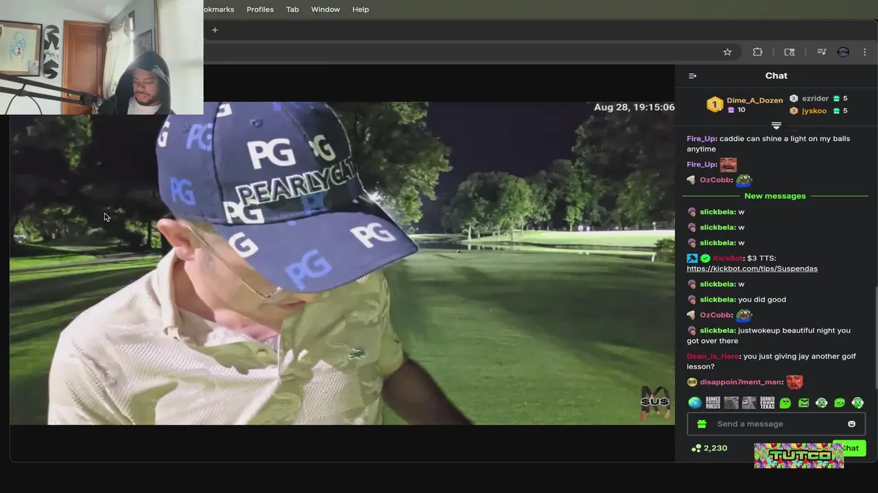Expand the gift leaderboard with the down arrow

[x=776, y=125]
